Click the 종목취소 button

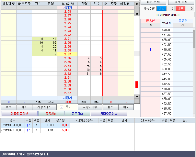pyautogui.click(x=77, y=114)
